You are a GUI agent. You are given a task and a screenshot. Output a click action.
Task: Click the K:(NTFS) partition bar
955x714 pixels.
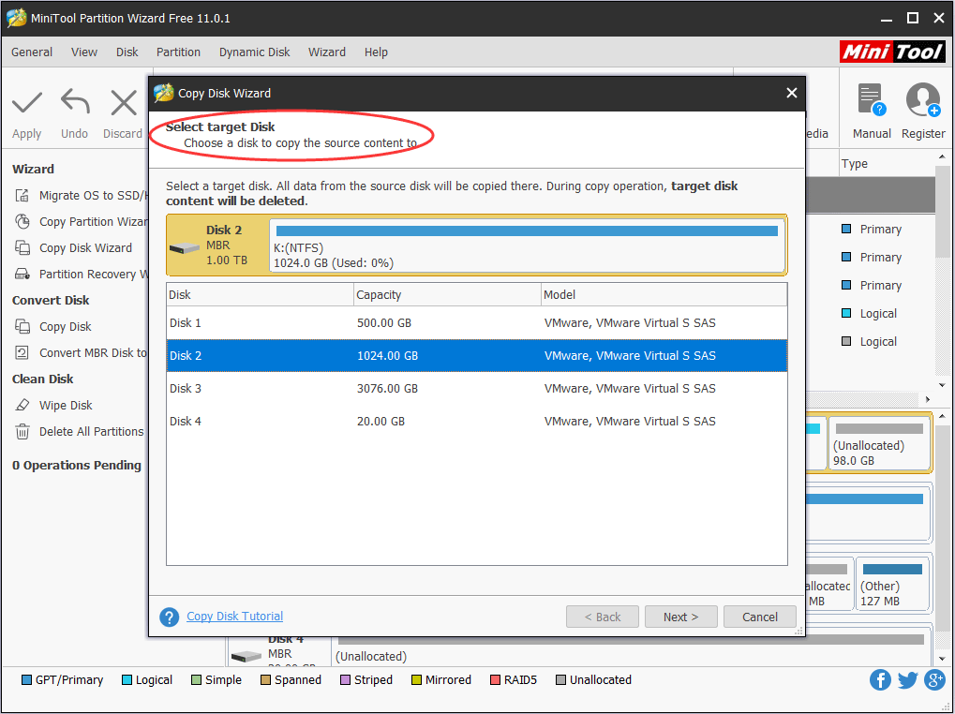pyautogui.click(x=527, y=245)
